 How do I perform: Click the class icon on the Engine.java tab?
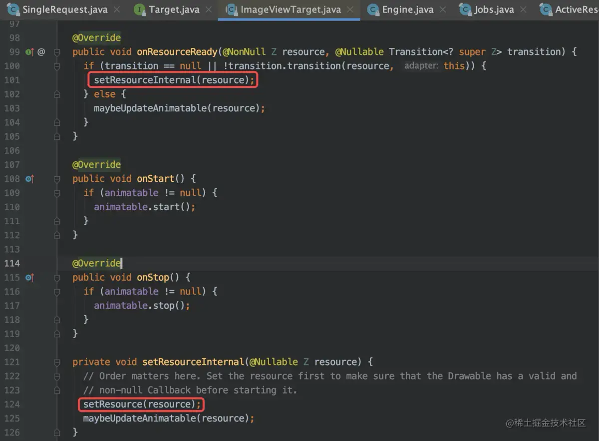(x=372, y=9)
